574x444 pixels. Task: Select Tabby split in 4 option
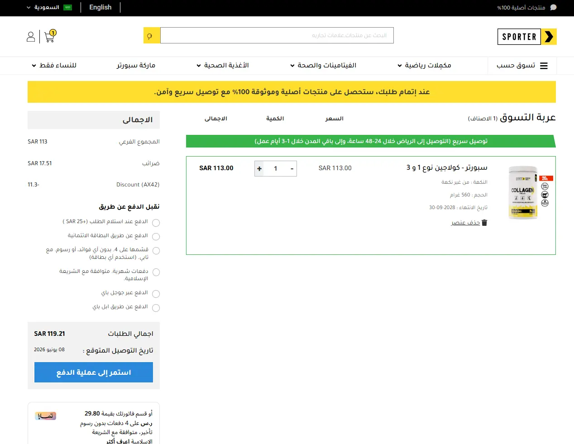(x=156, y=251)
